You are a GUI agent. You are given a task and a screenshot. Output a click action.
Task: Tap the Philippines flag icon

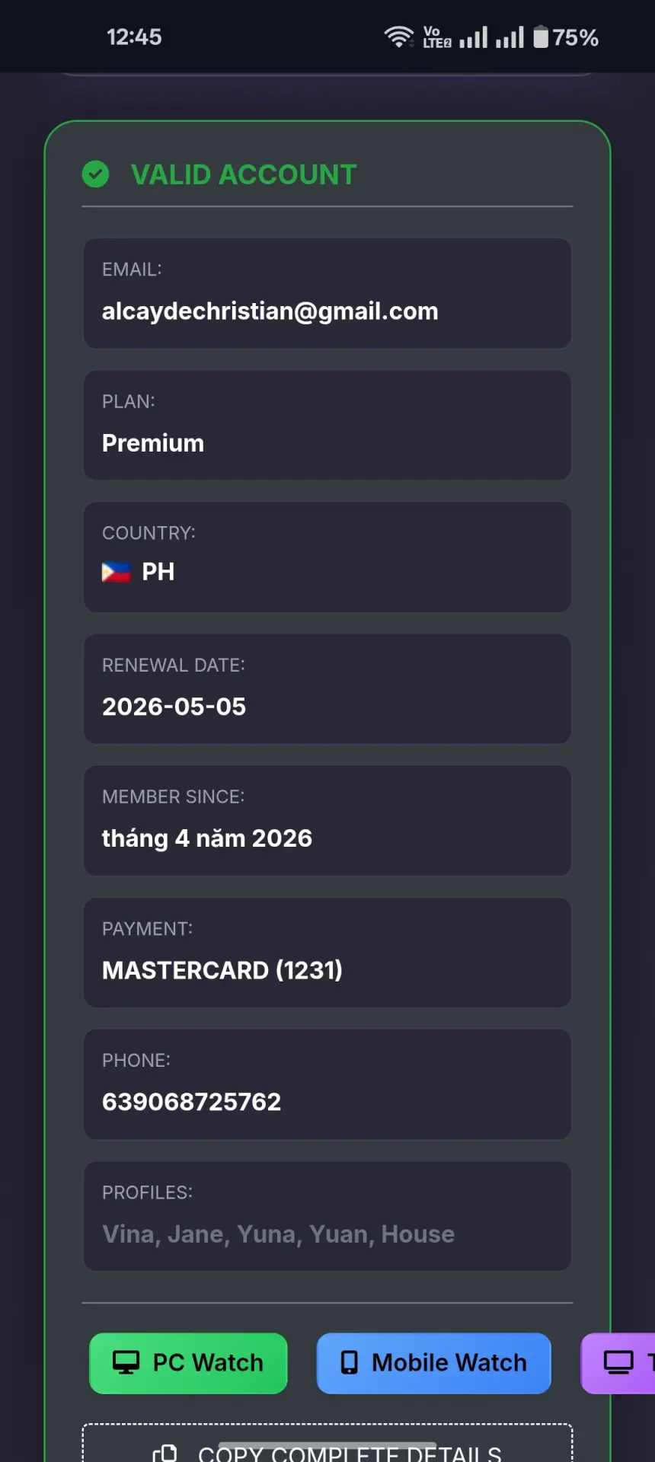(x=116, y=572)
